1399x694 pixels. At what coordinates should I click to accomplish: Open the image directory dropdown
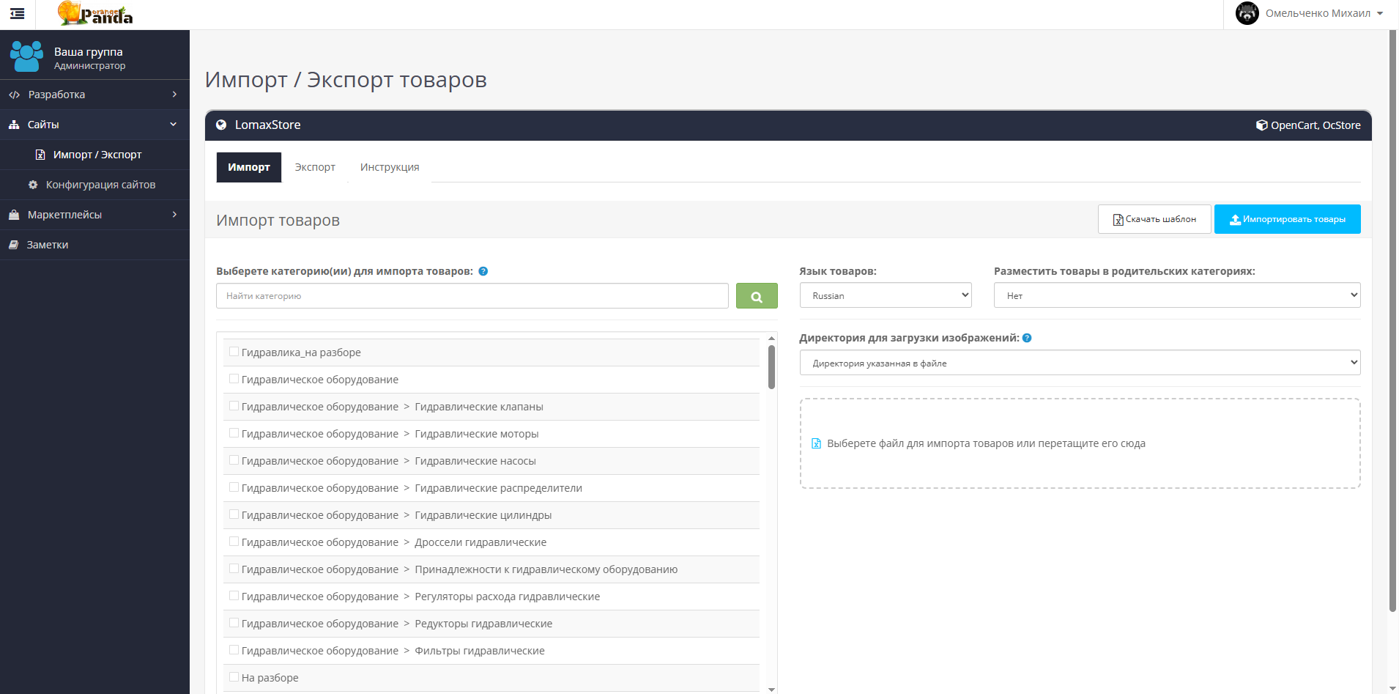(x=1080, y=363)
